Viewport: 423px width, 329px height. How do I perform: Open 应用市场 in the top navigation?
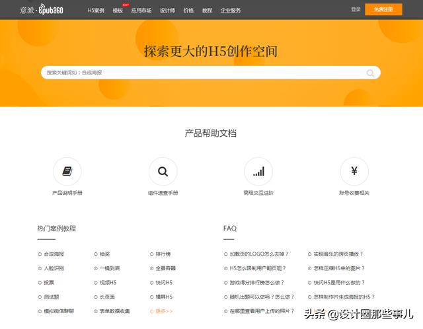141,11
